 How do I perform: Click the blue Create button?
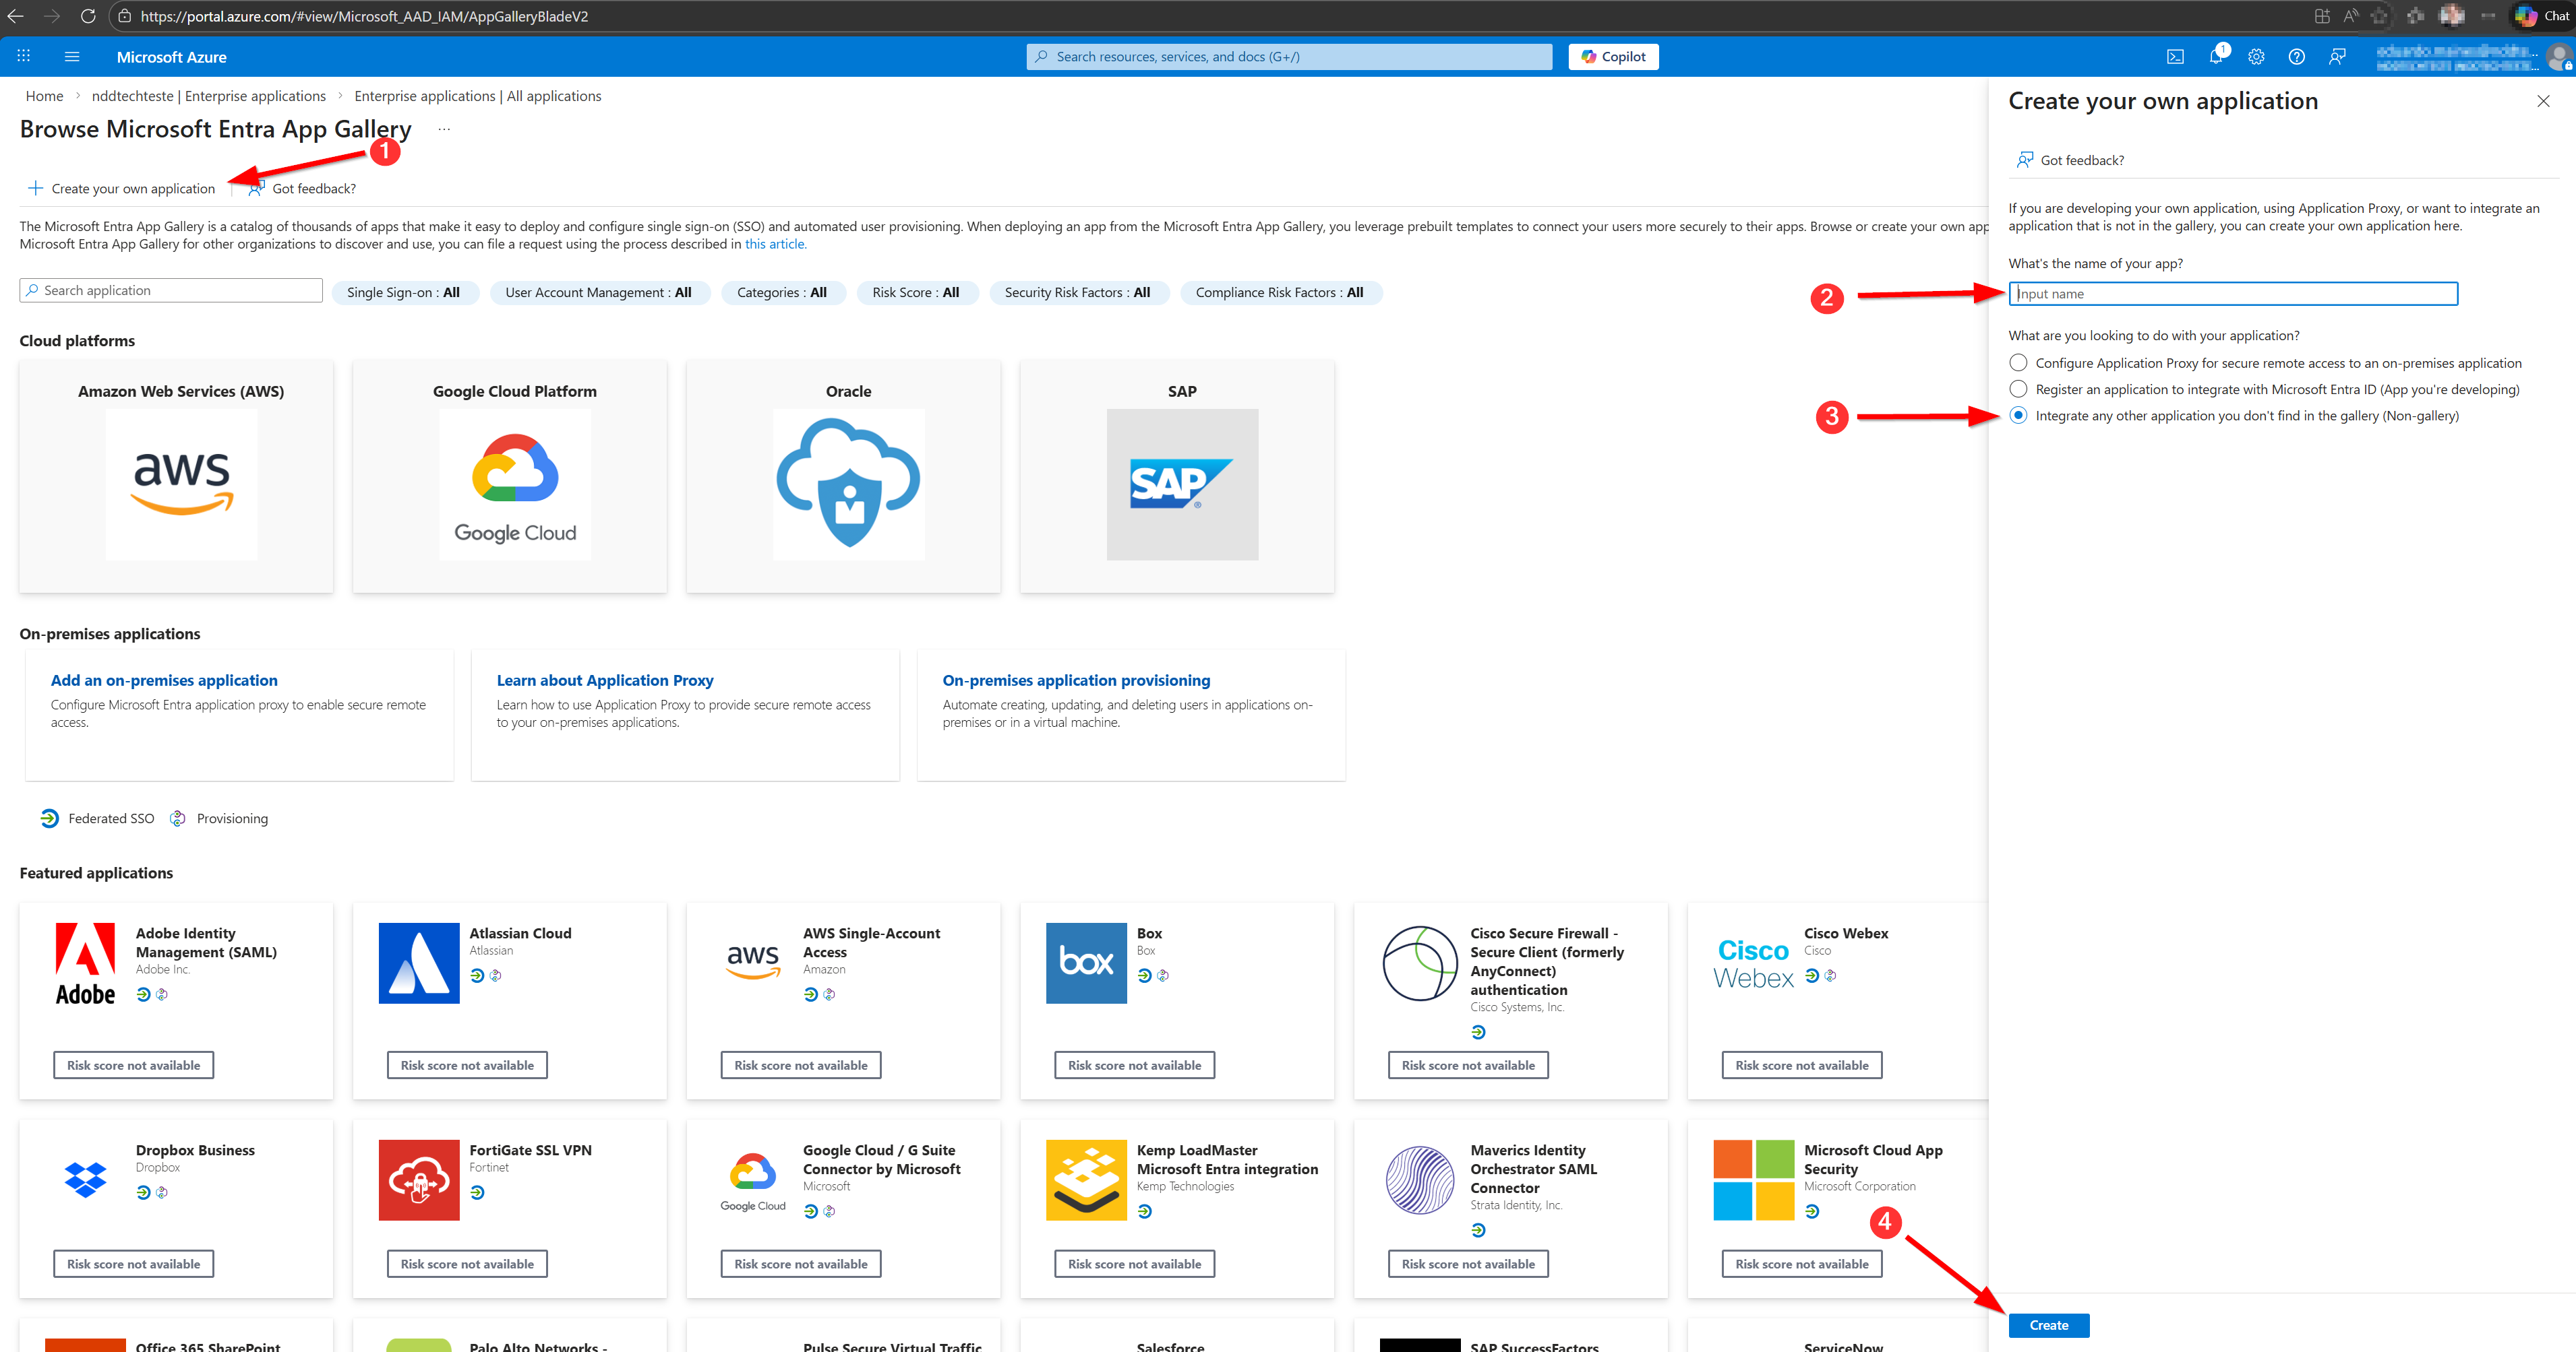tap(2048, 1325)
